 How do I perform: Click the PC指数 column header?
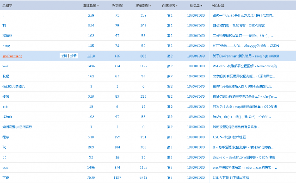coord(117,6)
